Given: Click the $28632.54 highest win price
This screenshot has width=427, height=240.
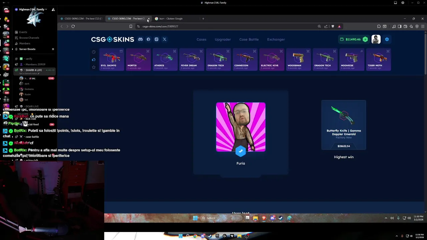Looking at the screenshot, I should pyautogui.click(x=344, y=146).
